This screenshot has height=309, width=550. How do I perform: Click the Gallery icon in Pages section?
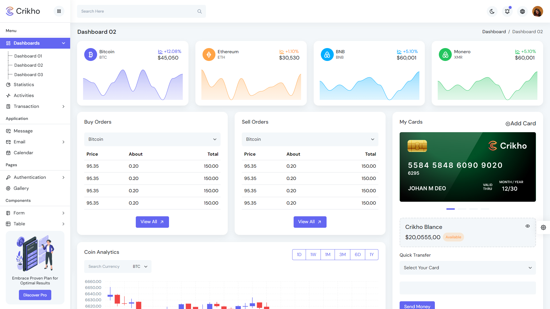(9, 188)
